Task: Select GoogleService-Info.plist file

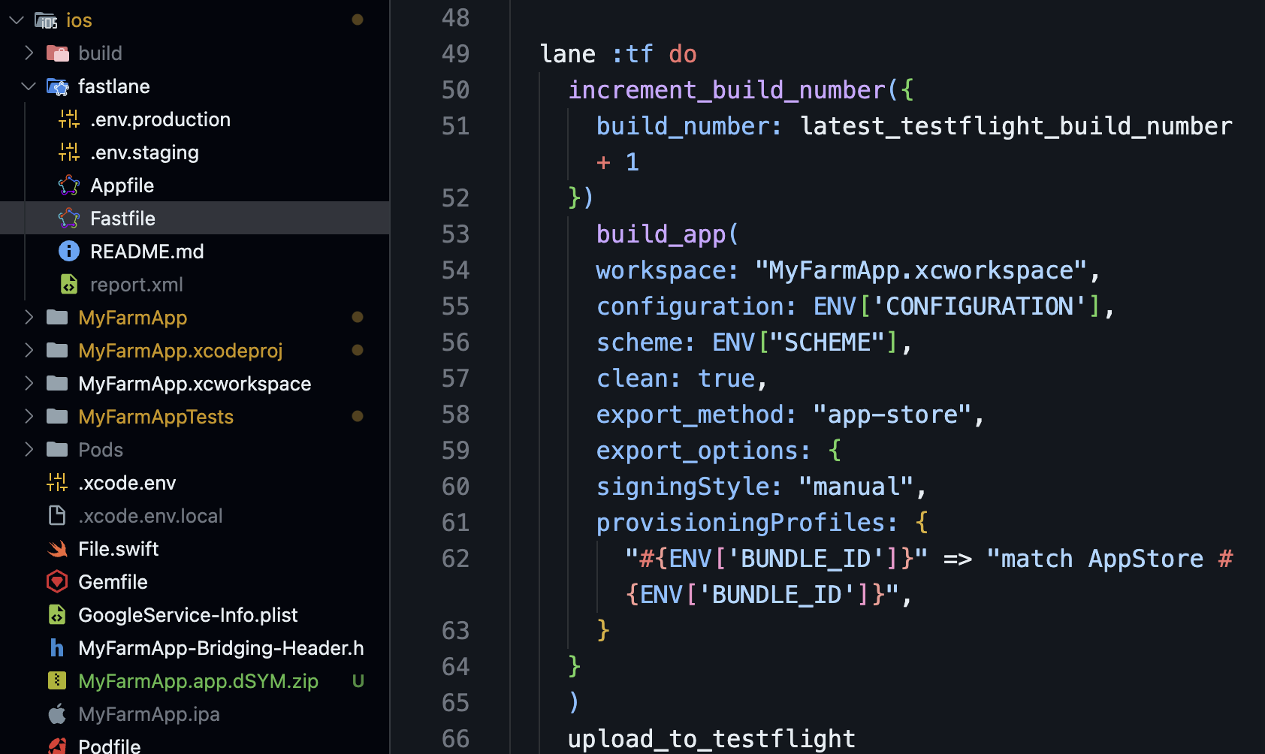Action: click(188, 615)
